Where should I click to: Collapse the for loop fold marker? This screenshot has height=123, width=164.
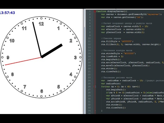point(94,87)
